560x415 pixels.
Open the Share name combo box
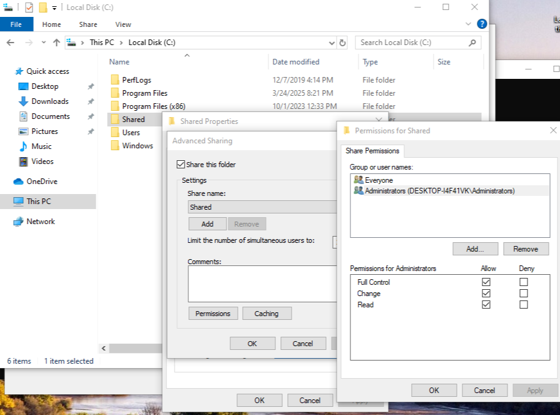pyautogui.click(x=262, y=207)
